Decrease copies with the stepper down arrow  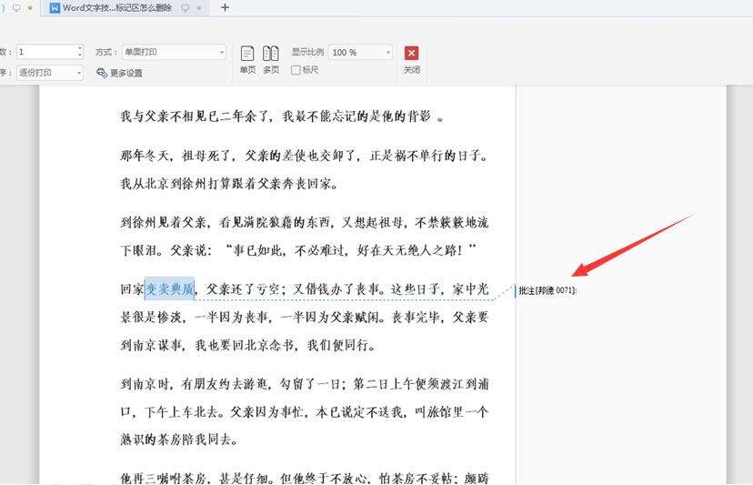80,56
